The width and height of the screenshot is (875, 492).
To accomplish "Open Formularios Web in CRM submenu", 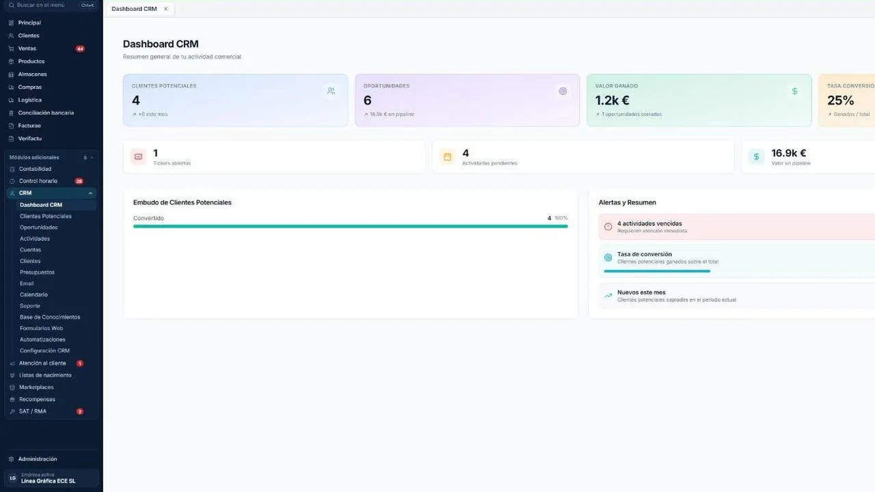I will point(41,328).
